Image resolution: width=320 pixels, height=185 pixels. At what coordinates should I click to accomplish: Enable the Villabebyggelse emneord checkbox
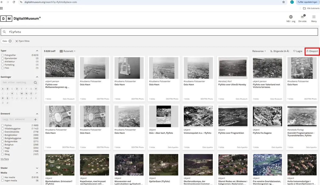(x=2, y=128)
